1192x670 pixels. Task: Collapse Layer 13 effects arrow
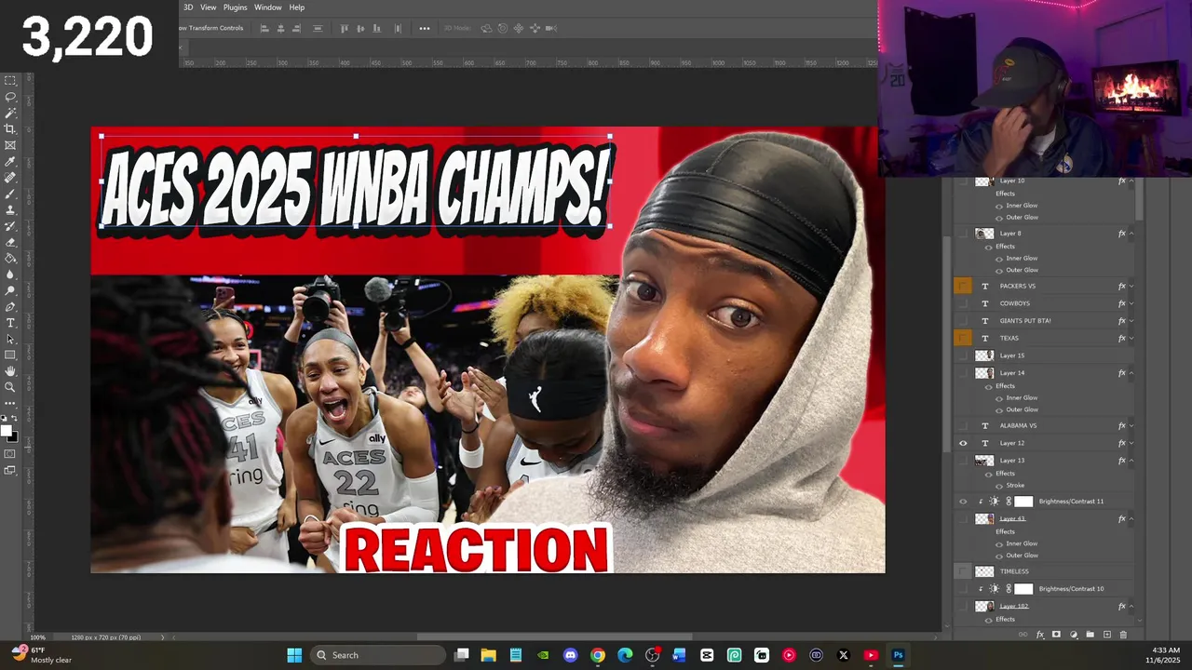[x=1131, y=461]
